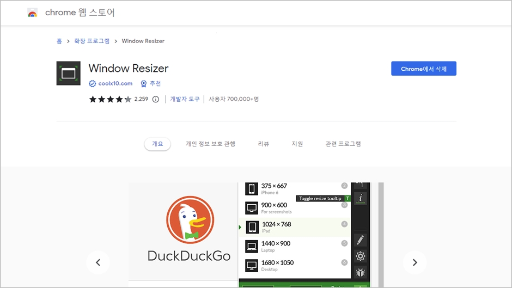Click the gear settings icon in screenshot
Screen dimensions: 512x288
pos(360,256)
